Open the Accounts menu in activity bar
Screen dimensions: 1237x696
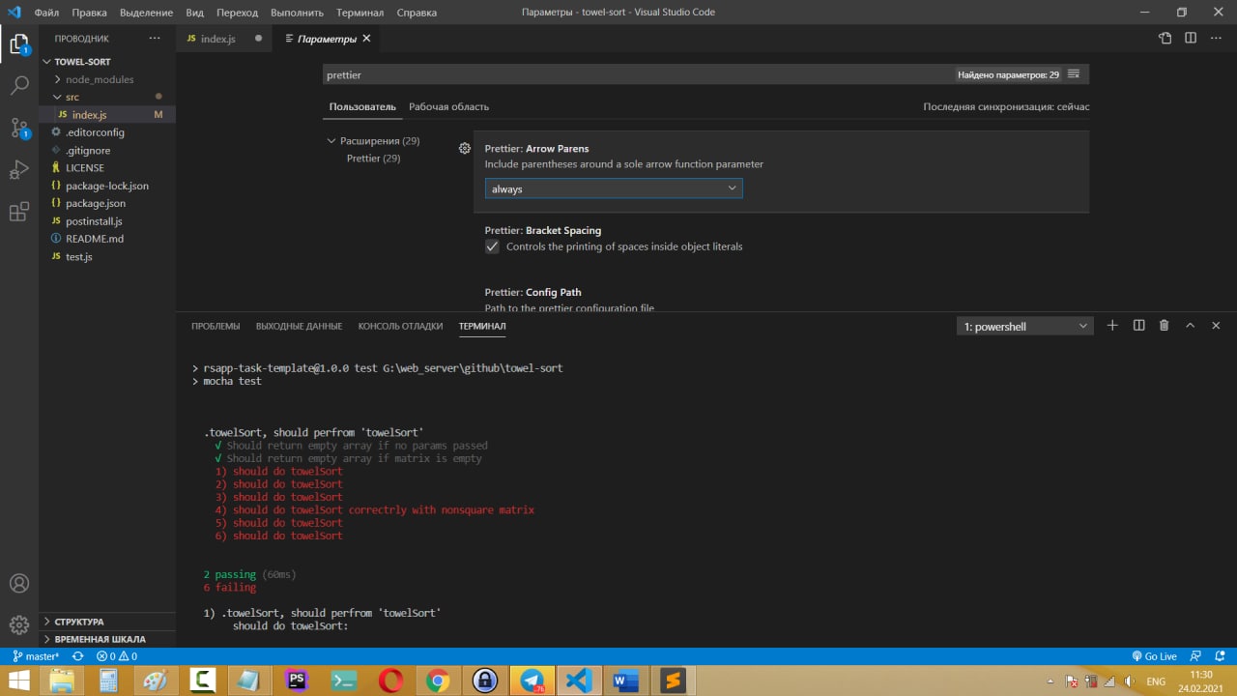(x=18, y=584)
